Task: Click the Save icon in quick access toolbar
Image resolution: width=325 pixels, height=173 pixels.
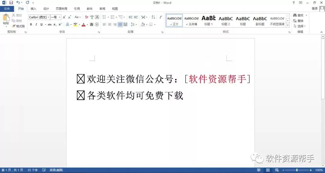Action: (x=11, y=3)
